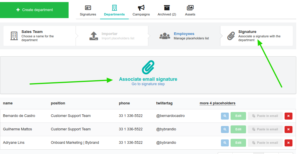Screen dimensions: 298x154
Task: Click the Departments building icon in the tab bar
Action: point(114,8)
